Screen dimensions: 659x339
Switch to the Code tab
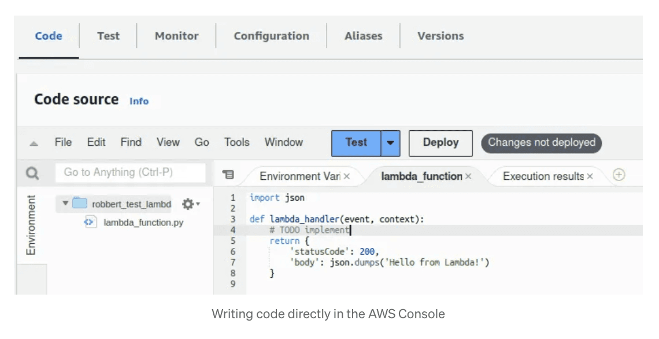pos(49,36)
